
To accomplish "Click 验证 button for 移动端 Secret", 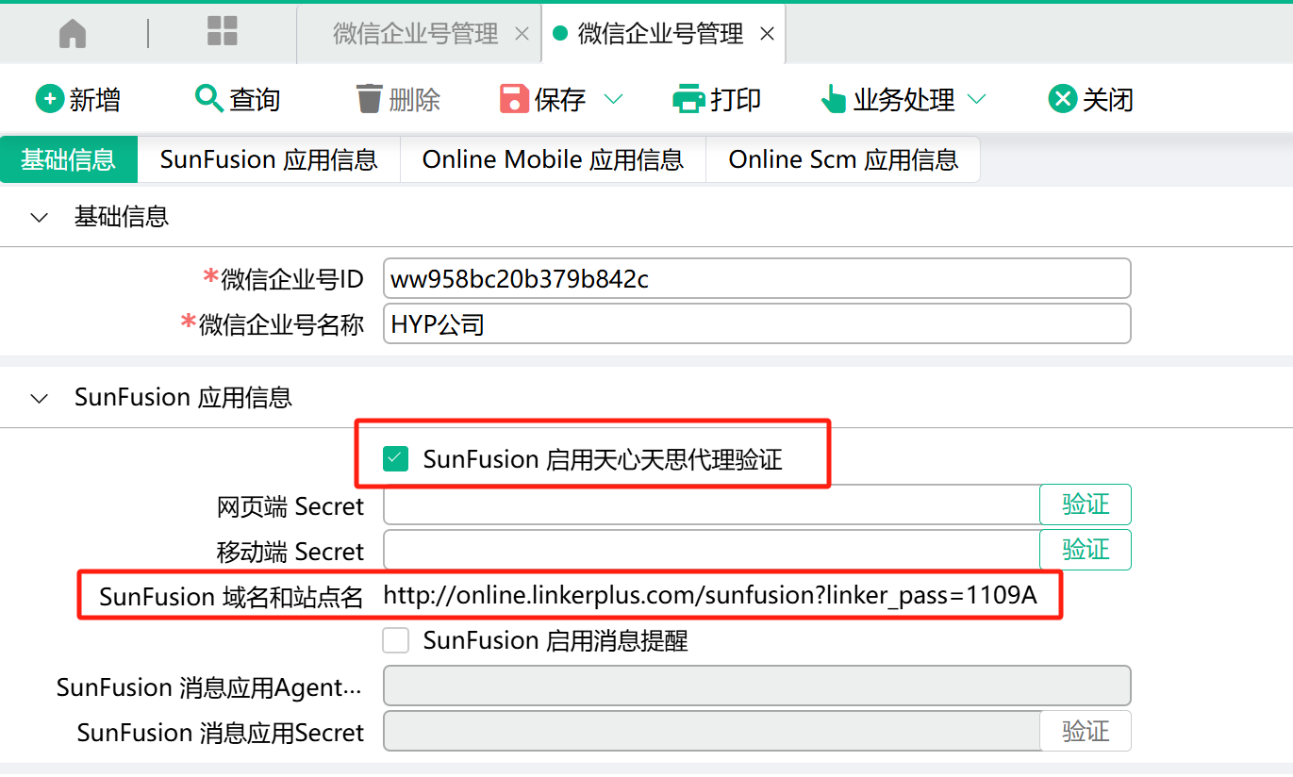I will coord(1085,550).
